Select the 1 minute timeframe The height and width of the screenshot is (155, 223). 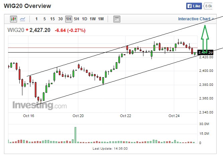click(x=36, y=19)
